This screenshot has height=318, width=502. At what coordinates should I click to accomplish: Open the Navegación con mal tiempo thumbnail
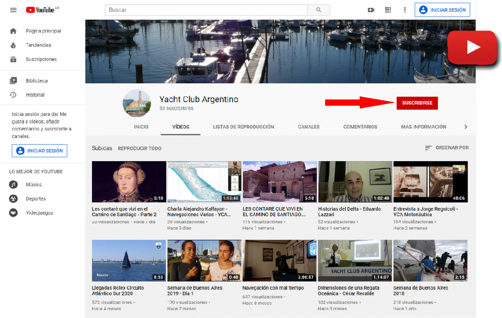[x=279, y=260]
